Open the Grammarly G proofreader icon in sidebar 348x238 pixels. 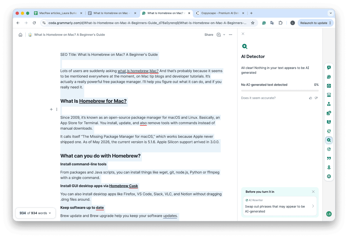tap(329, 77)
